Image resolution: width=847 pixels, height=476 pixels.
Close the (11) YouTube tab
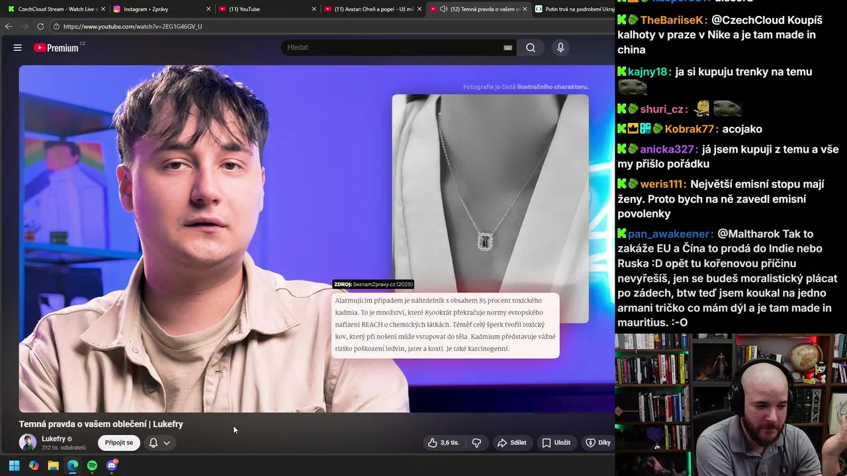314,9
